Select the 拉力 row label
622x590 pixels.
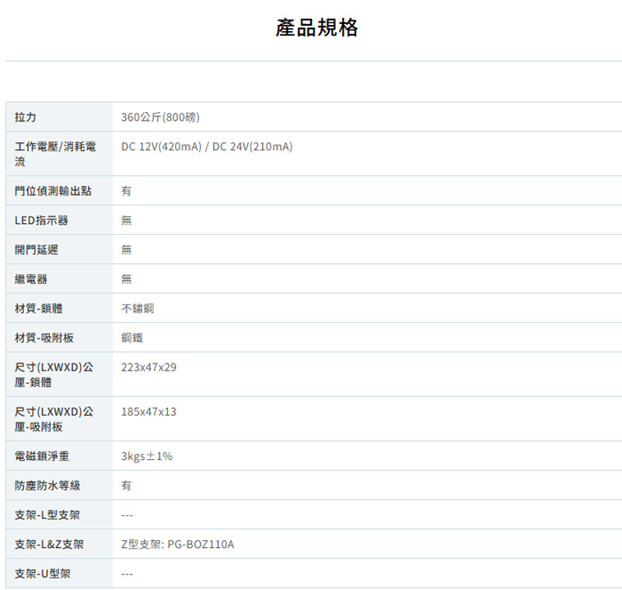coord(26,117)
